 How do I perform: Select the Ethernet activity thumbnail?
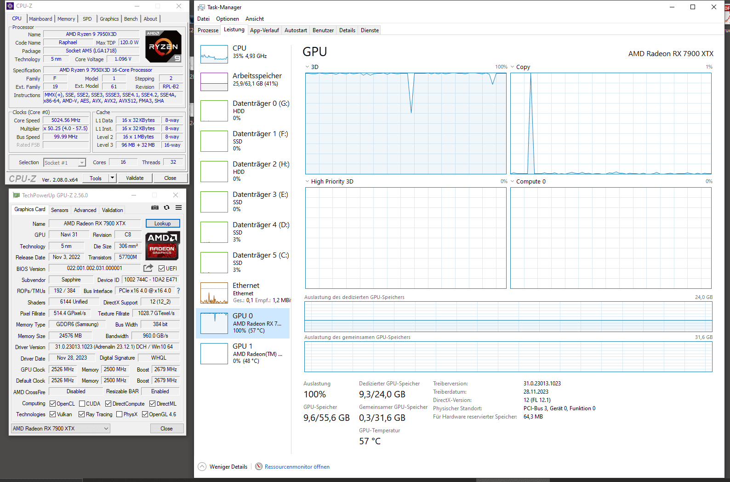pos(214,293)
